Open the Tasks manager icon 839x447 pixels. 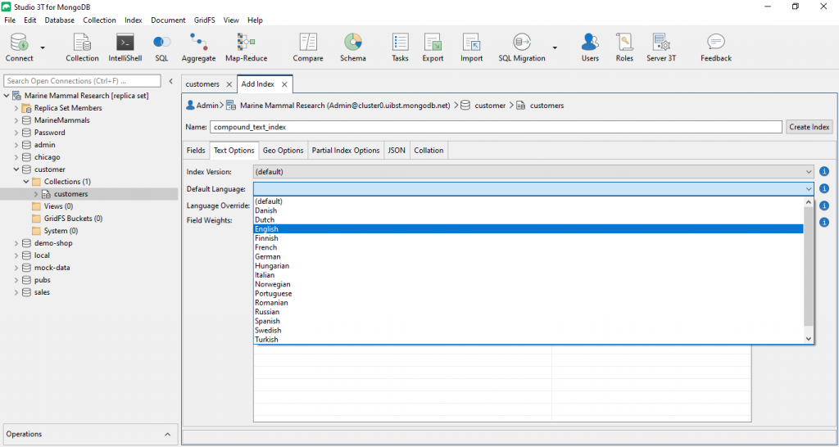400,47
